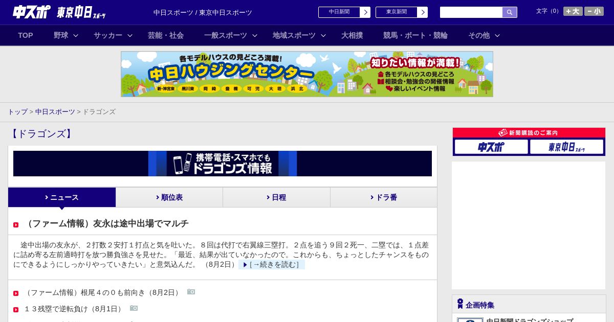The height and width of the screenshot is (322, 614).
Task: Click 中スポ subscription guide button
Action: pyautogui.click(x=491, y=147)
